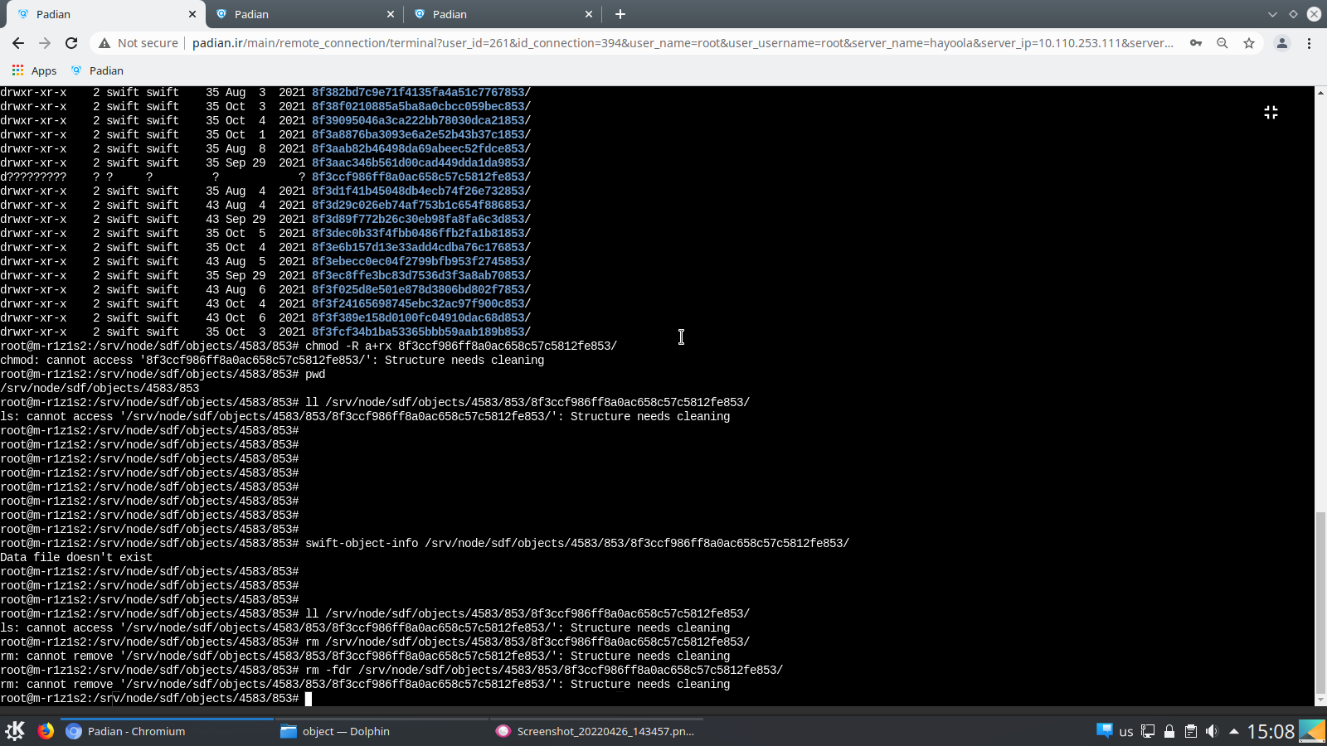Bookmark this page with the star
1327x746 pixels.
point(1249,43)
